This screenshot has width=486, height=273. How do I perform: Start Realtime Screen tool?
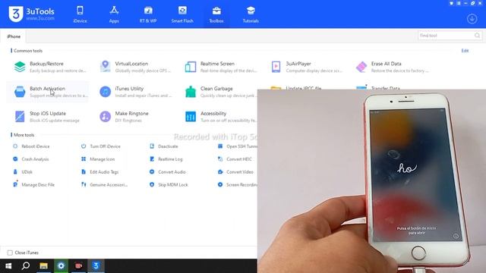pyautogui.click(x=221, y=67)
